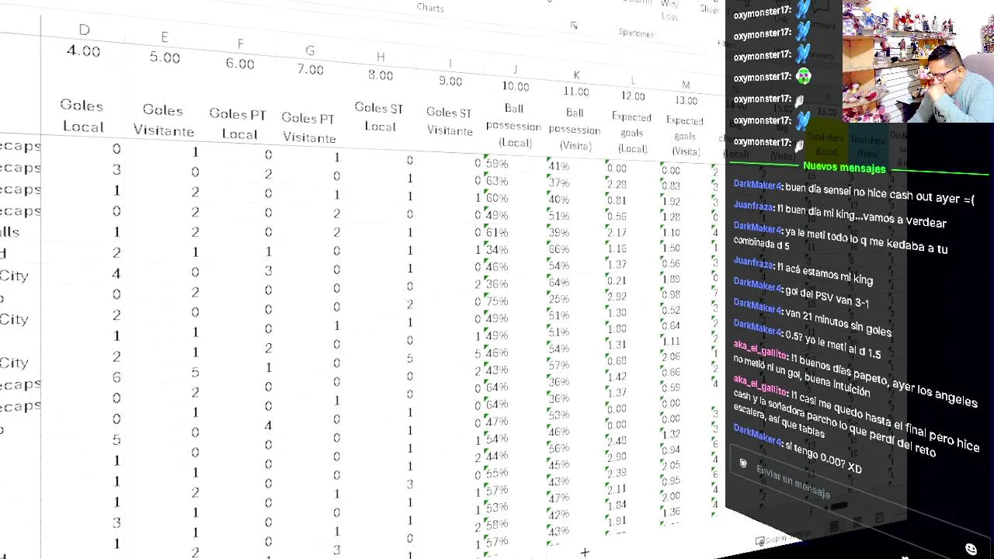Click the 'Goles ST Visitante' header cell
This screenshot has width=994, height=559.
449,122
